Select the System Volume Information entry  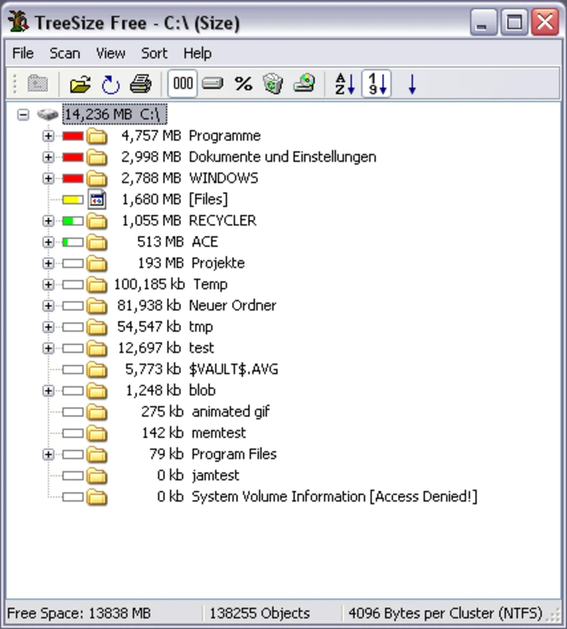(x=334, y=497)
